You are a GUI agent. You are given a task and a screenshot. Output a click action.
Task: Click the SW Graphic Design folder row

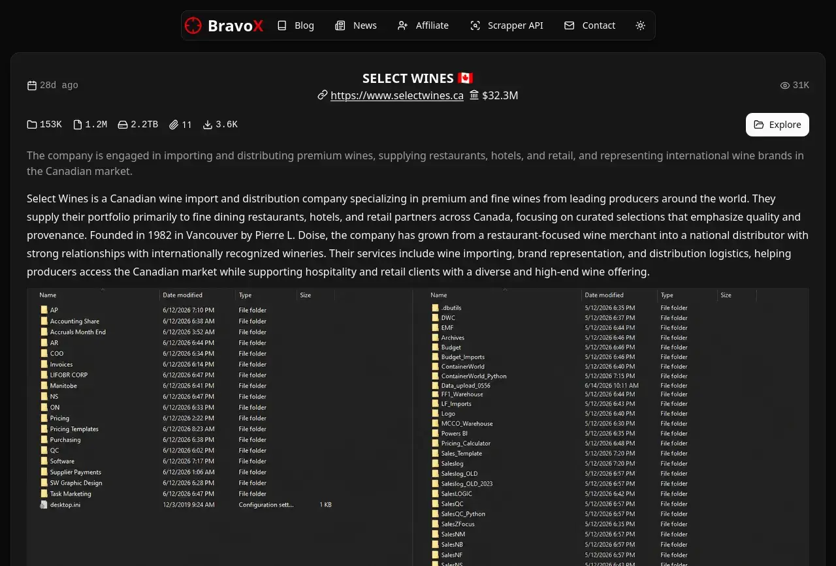tap(186, 482)
